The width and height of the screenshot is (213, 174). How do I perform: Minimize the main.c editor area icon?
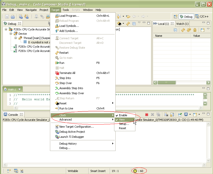203,88
